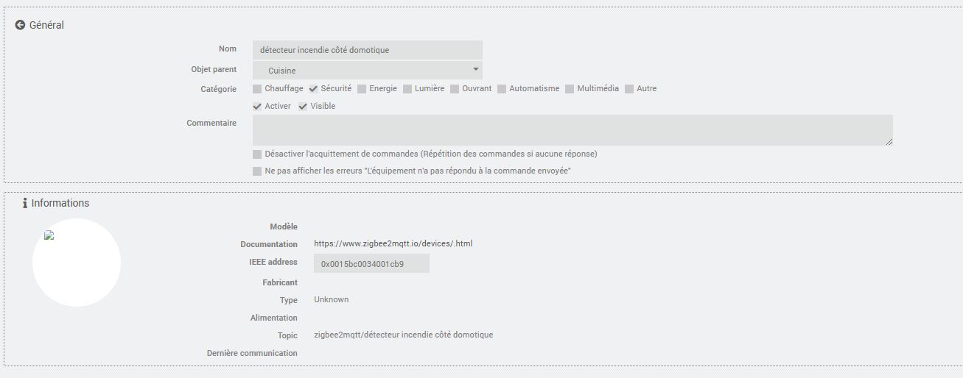Click the broken device image thumbnail

click(x=49, y=236)
